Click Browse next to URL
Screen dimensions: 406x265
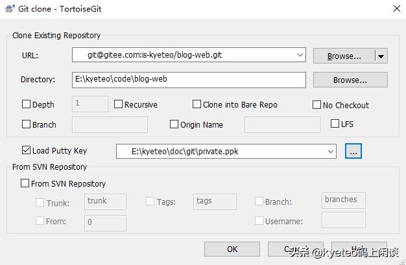tap(344, 56)
